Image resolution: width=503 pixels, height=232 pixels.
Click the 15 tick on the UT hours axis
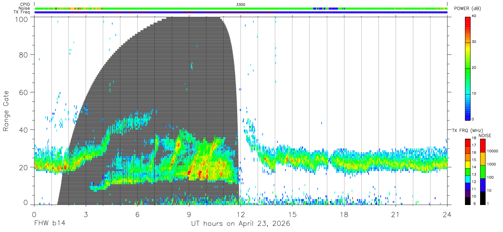pyautogui.click(x=292, y=214)
